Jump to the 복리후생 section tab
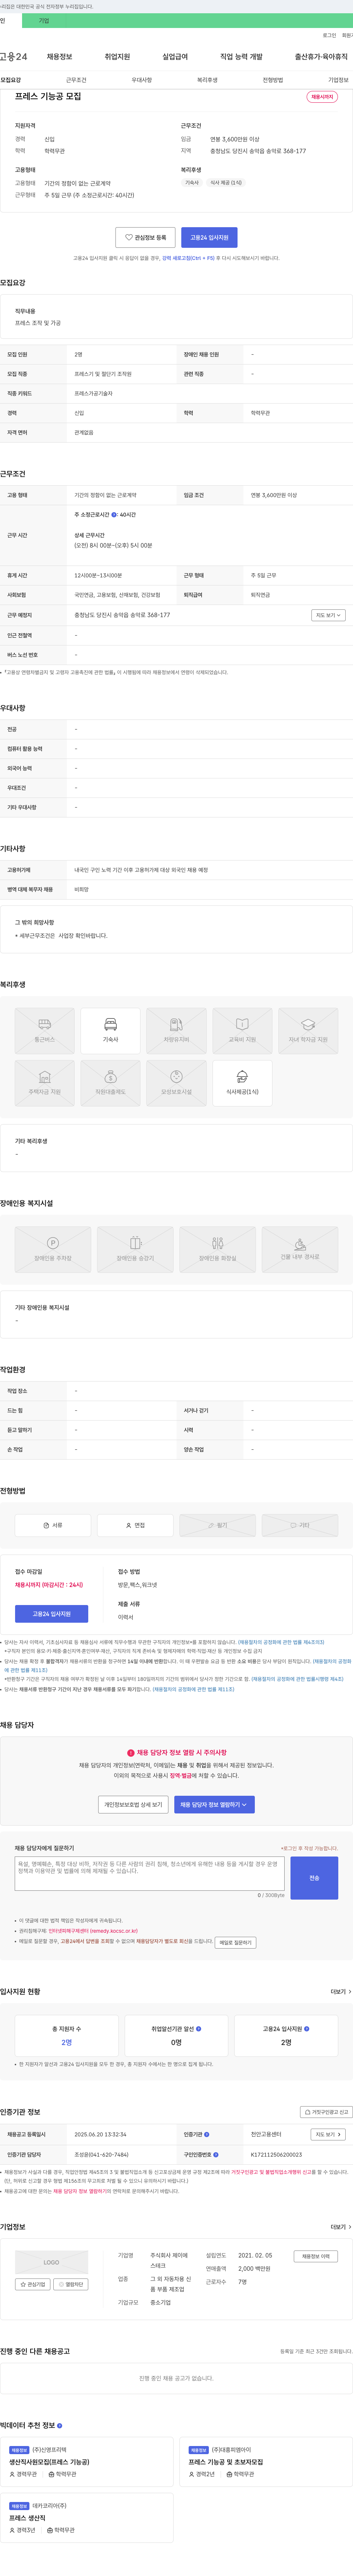 (207, 80)
